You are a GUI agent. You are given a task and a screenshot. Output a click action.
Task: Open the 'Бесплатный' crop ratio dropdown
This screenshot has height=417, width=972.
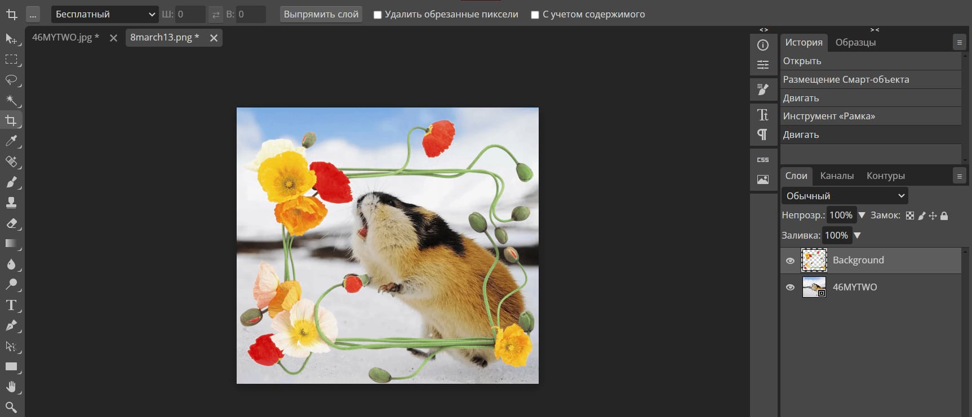[105, 15]
